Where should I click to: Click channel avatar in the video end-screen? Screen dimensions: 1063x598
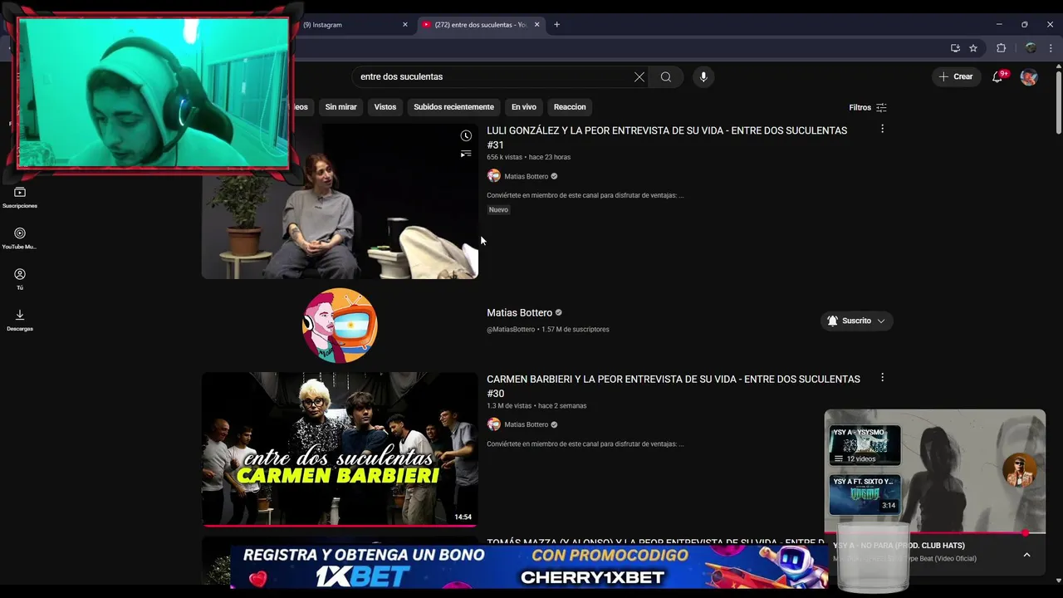pyautogui.click(x=1019, y=470)
